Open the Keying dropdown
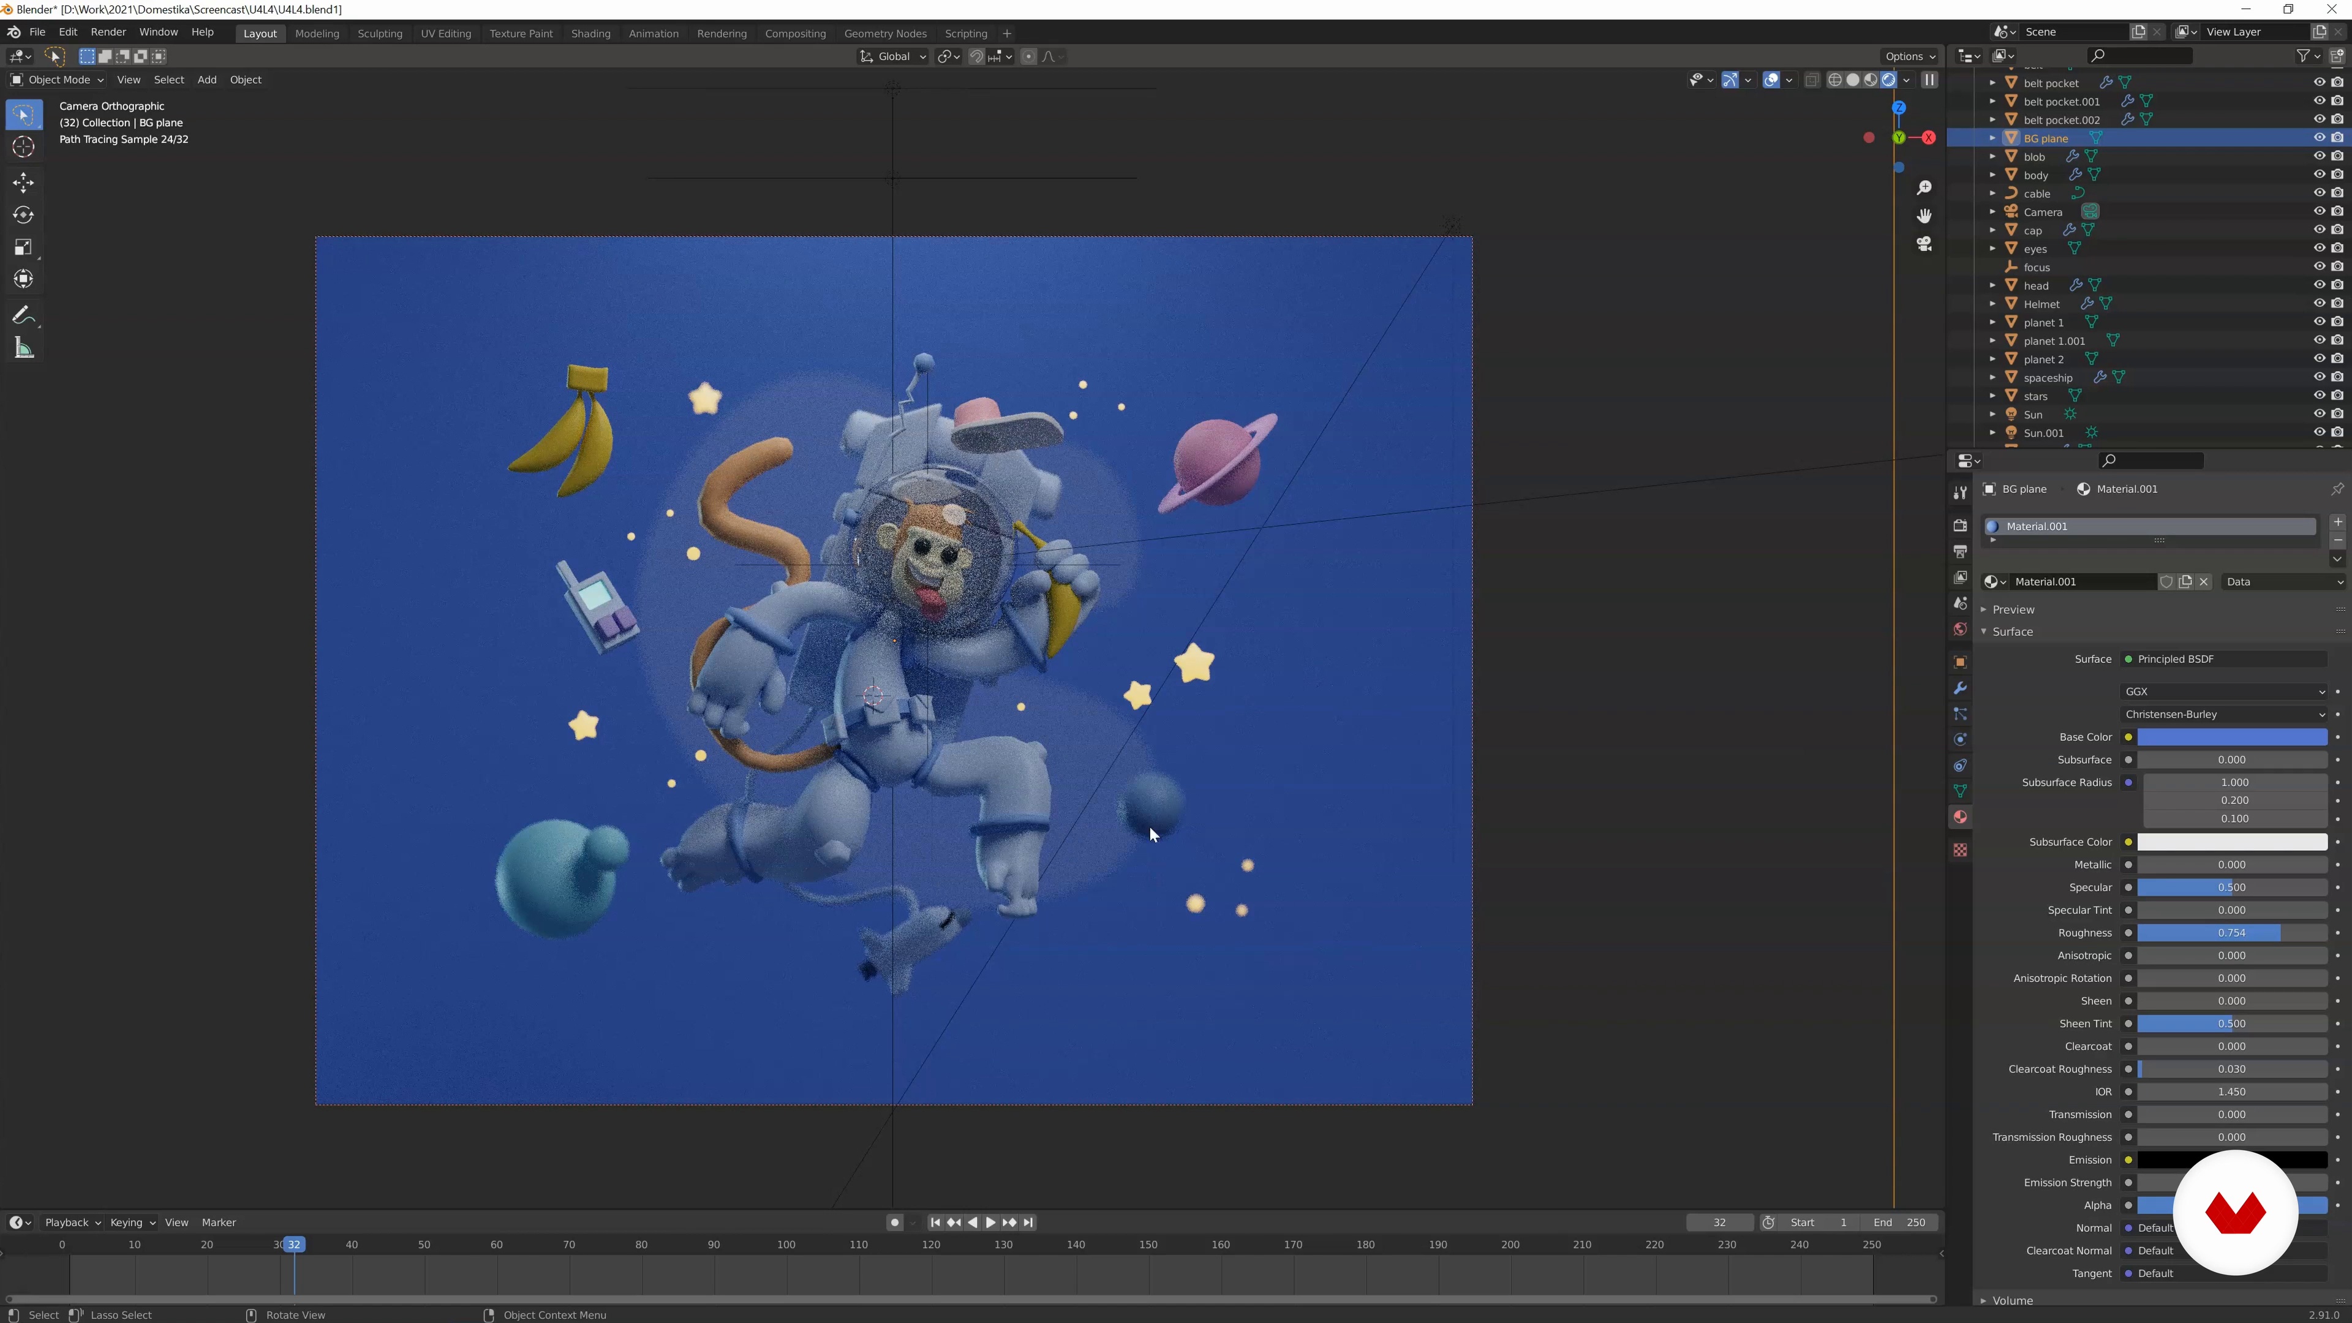Screen dimensions: 2352x1323 pyautogui.click(x=132, y=1223)
